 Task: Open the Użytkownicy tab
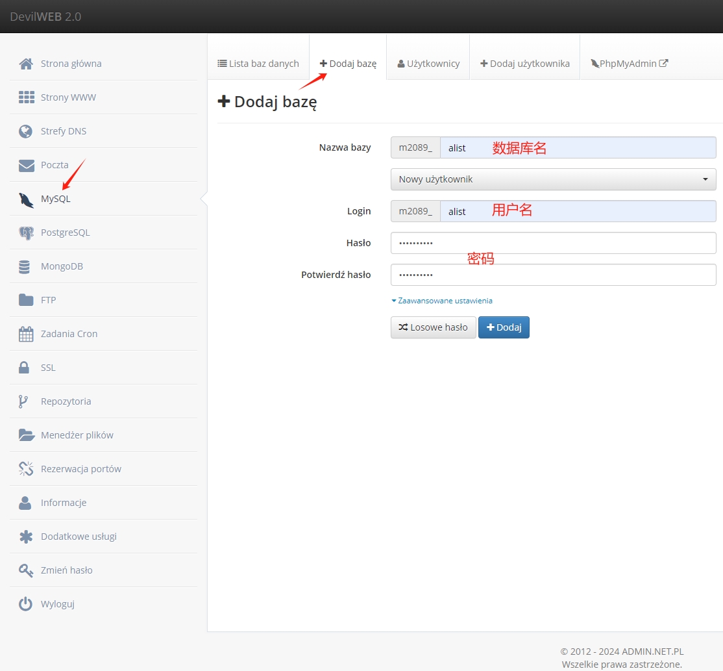[428, 64]
